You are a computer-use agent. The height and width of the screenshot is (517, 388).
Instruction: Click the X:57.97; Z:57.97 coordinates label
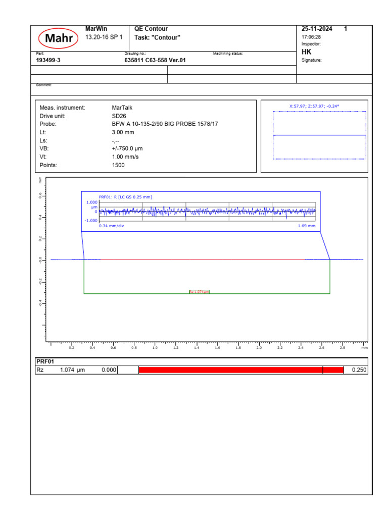[x=314, y=106]
